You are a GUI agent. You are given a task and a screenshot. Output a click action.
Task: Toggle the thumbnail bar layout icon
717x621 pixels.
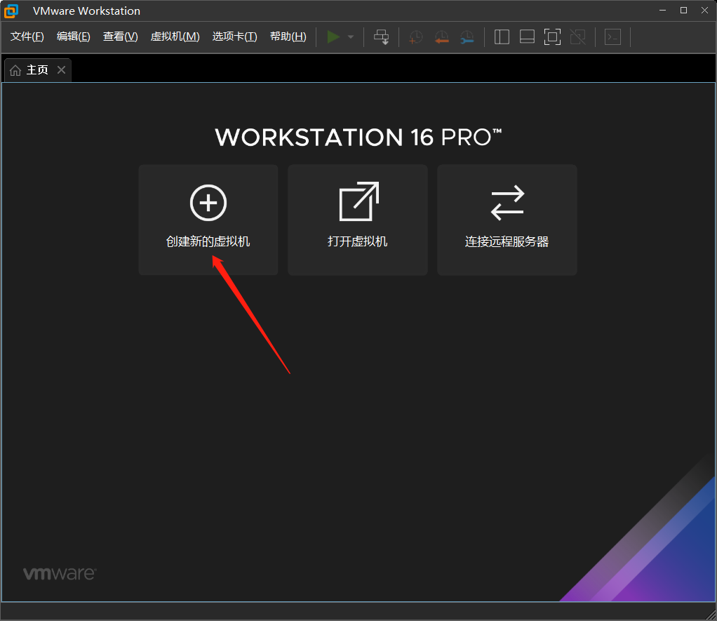point(528,37)
